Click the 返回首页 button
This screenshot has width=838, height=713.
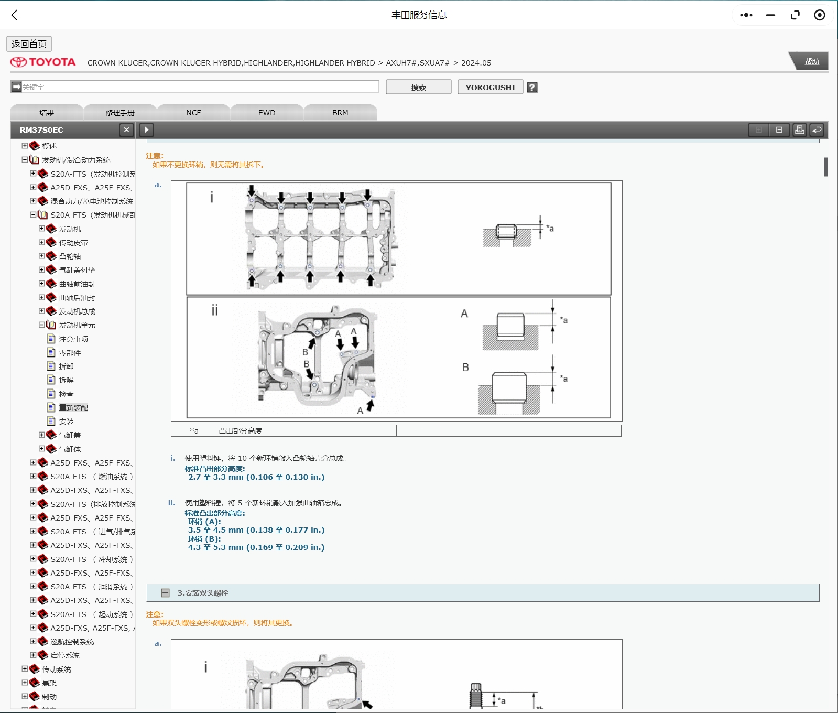click(x=29, y=44)
